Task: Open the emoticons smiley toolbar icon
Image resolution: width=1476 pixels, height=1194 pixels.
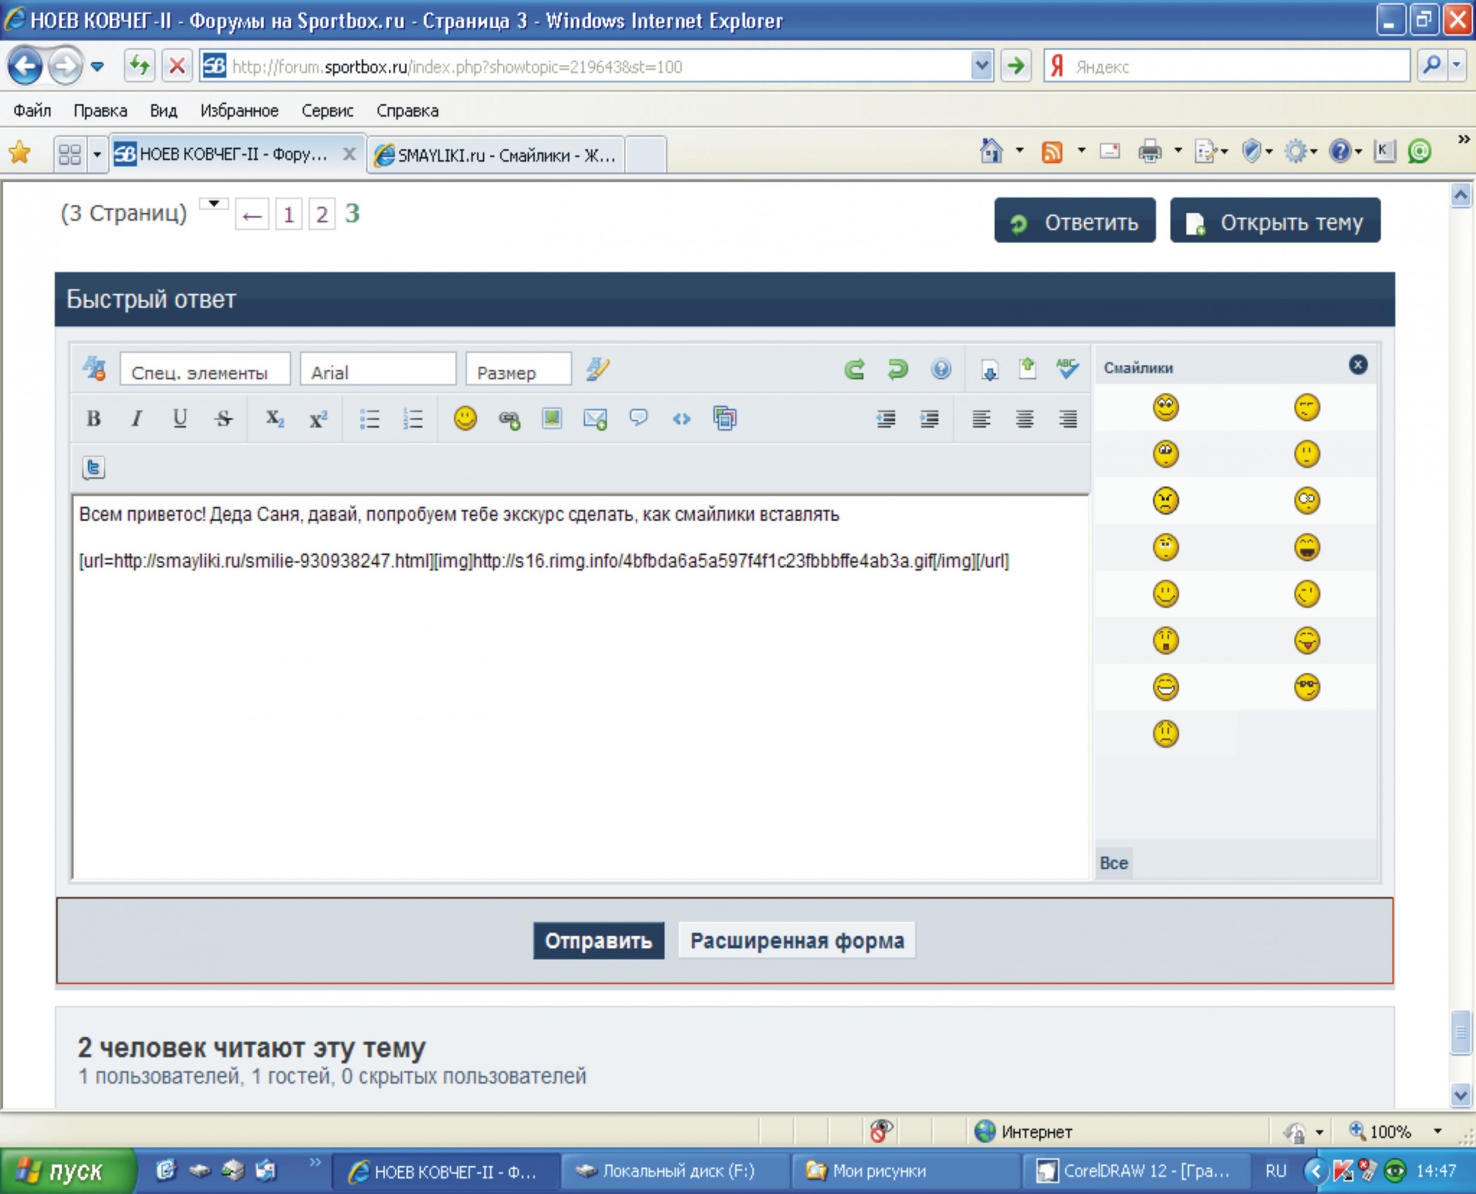Action: tap(466, 418)
